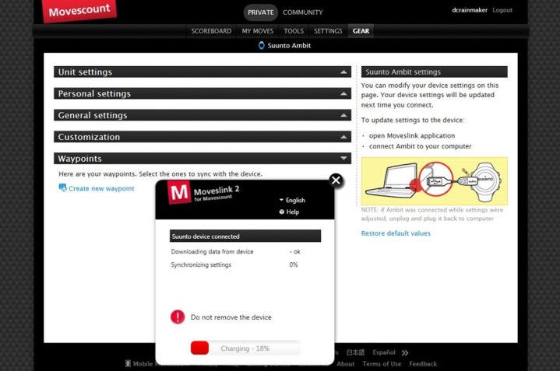Click Do not remove the device text
This screenshot has height=371, width=560.
(231, 317)
